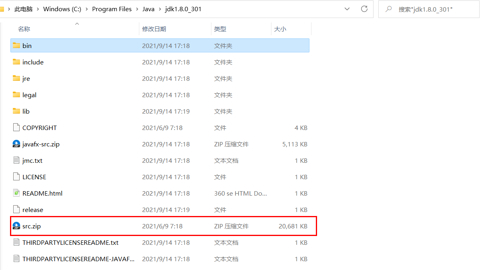The image size is (482, 270).
Task: Click lib folder date 2021/9/14 17:19
Action: [166, 111]
